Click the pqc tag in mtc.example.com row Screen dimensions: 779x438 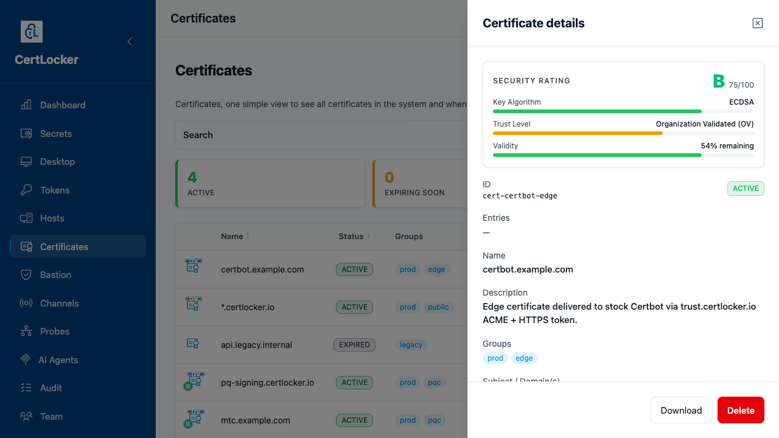point(435,420)
